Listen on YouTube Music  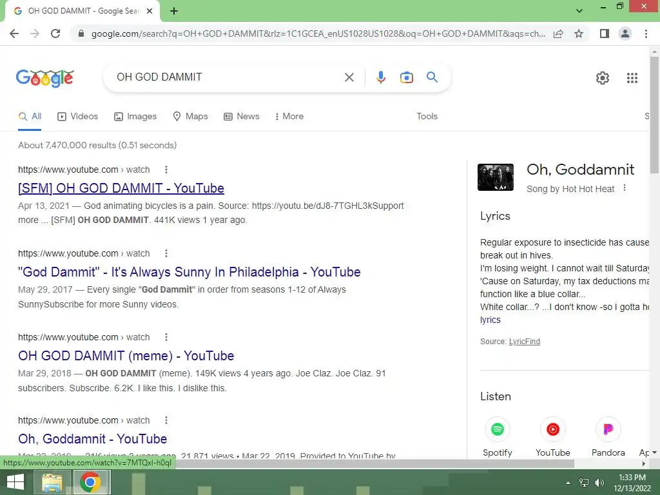pos(552,436)
